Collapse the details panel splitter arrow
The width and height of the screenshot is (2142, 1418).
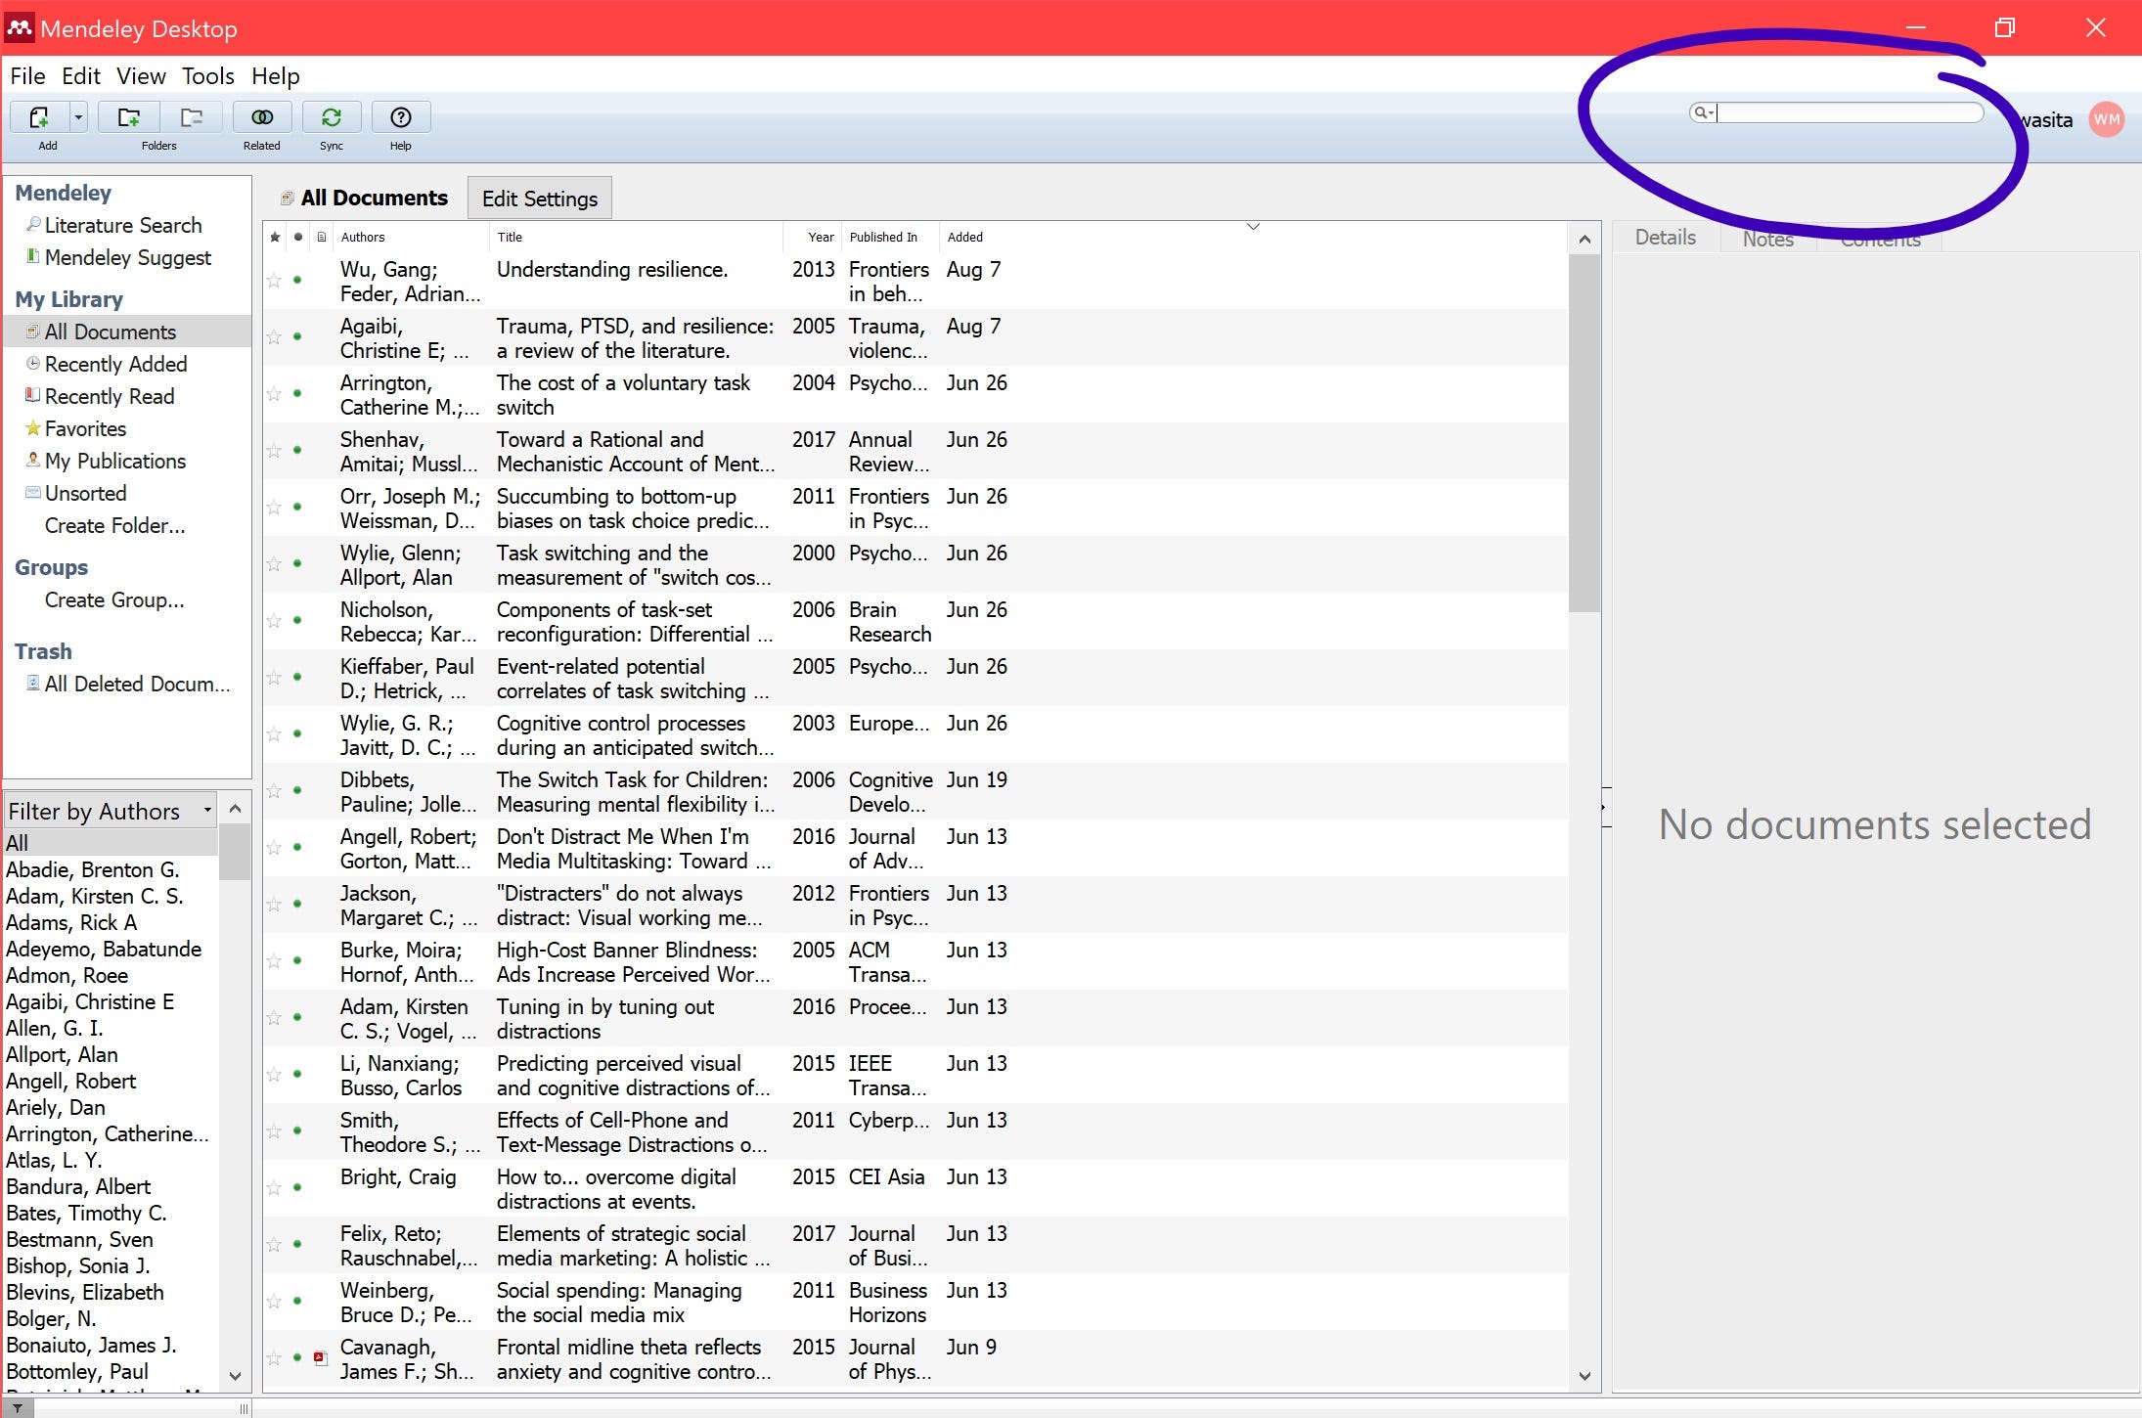click(1604, 808)
